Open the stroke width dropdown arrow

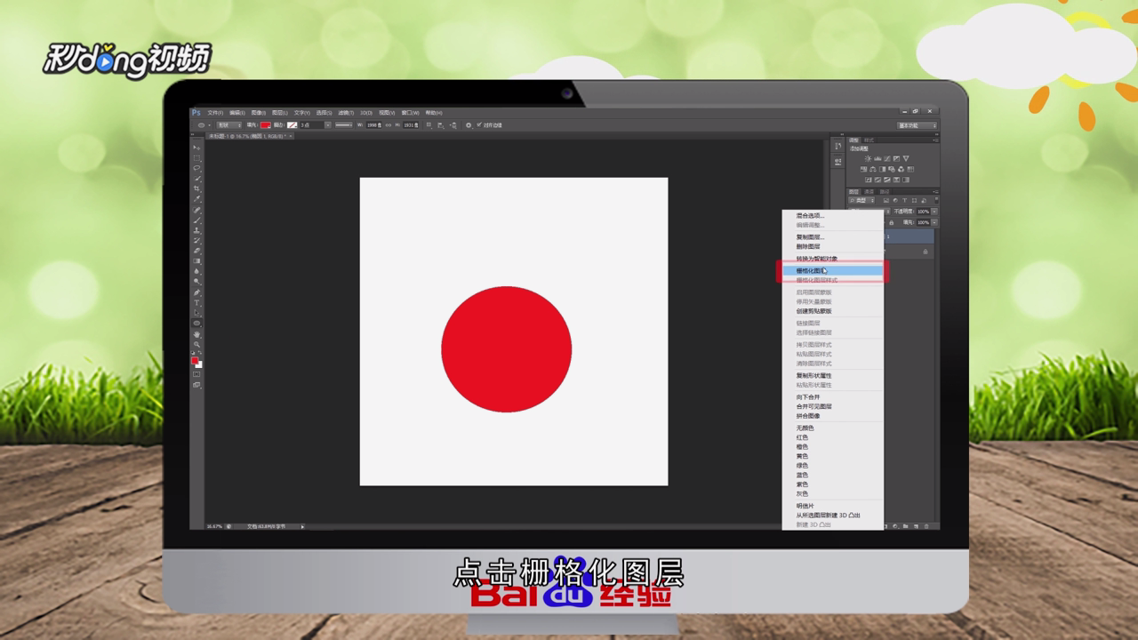click(328, 125)
